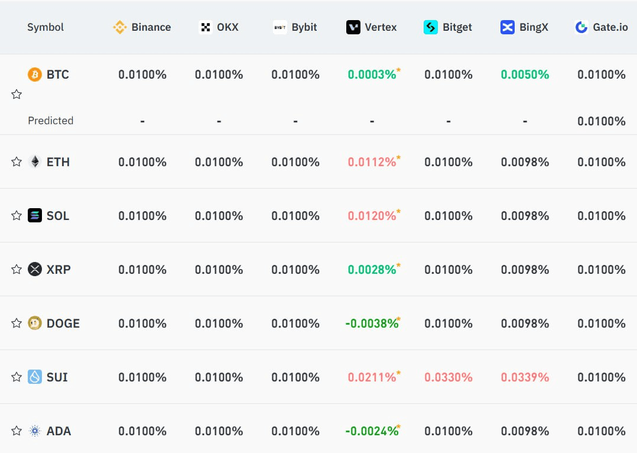The height and width of the screenshot is (453, 637).
Task: Star the SOL row
Action: tap(17, 215)
